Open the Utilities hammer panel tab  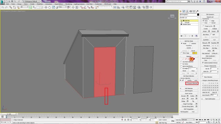click(197, 11)
